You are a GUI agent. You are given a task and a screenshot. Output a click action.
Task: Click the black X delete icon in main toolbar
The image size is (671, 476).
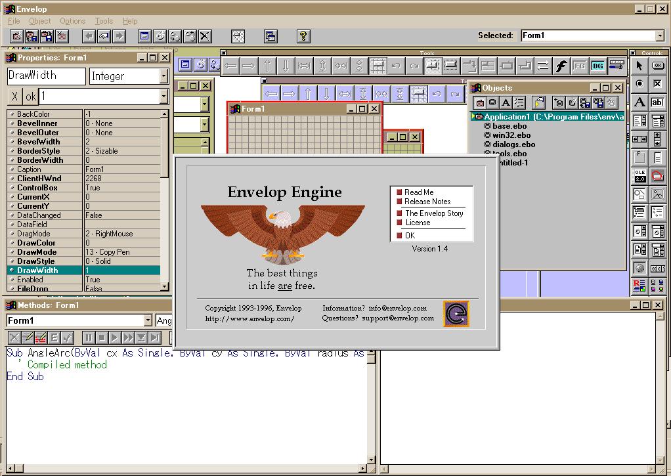click(x=205, y=36)
